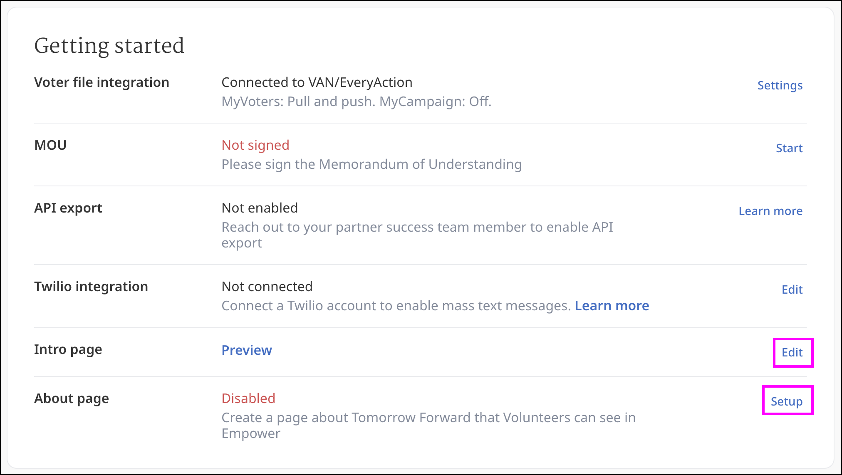Click the Getting started heading

[109, 46]
